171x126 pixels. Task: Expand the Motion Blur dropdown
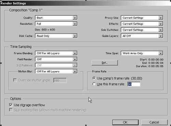tap(56, 71)
